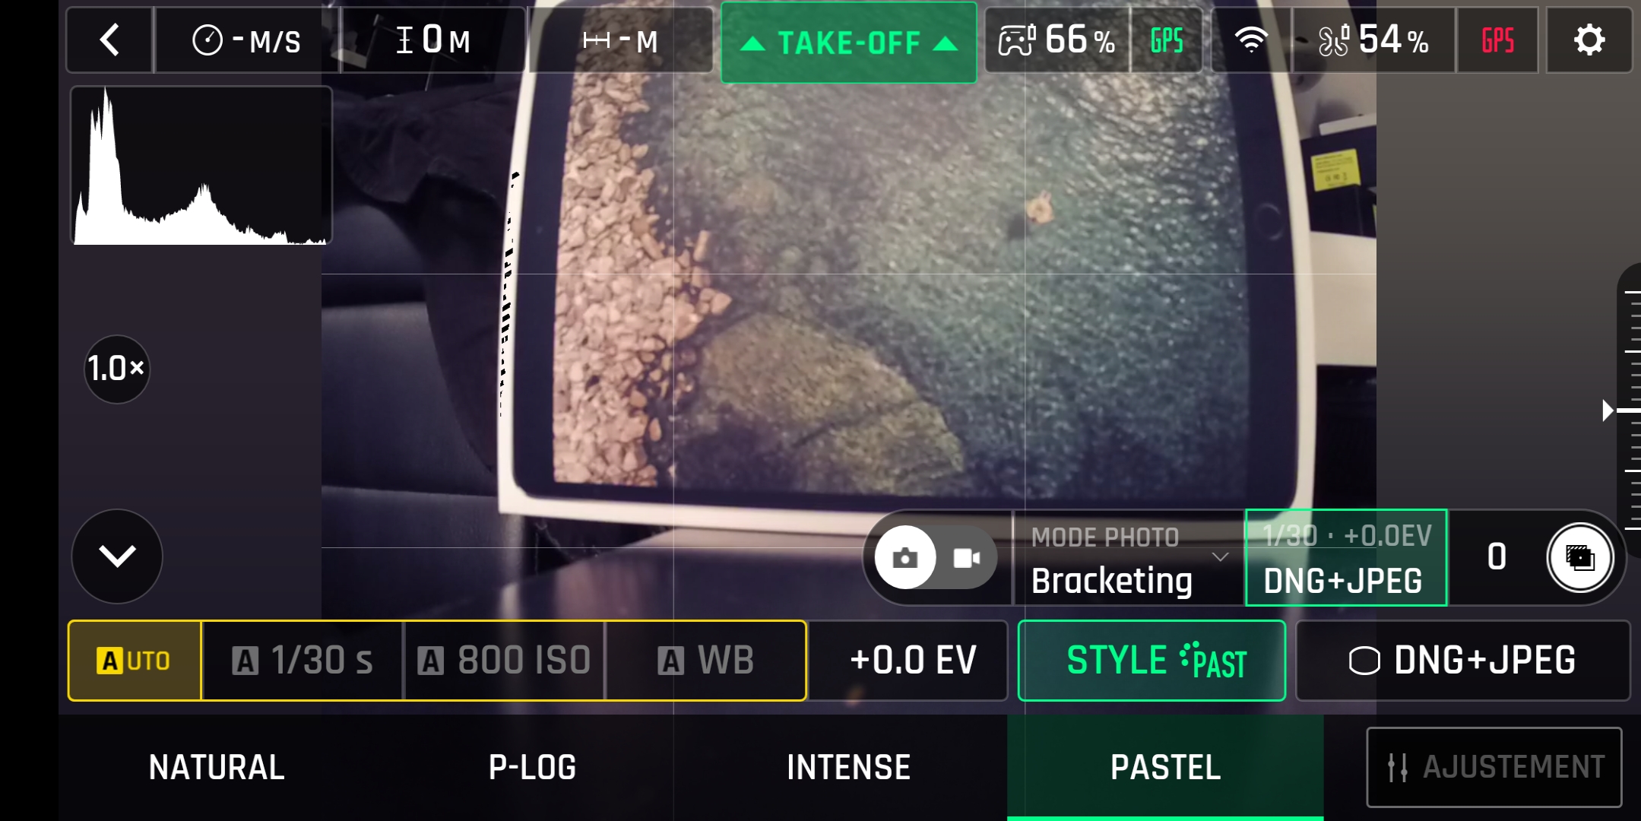Select the PASTEL style tab
This screenshot has height=821, width=1641.
tap(1165, 767)
